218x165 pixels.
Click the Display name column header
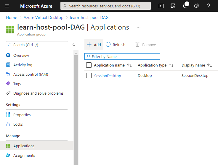(x=193, y=65)
